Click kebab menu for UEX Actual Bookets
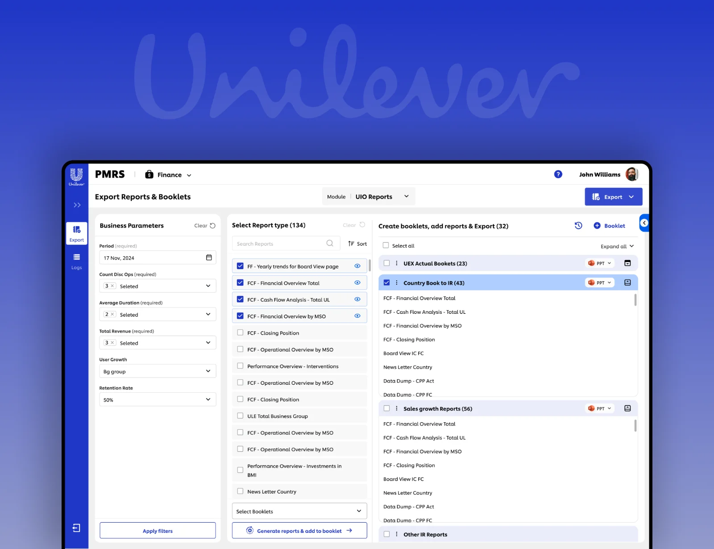 click(396, 263)
